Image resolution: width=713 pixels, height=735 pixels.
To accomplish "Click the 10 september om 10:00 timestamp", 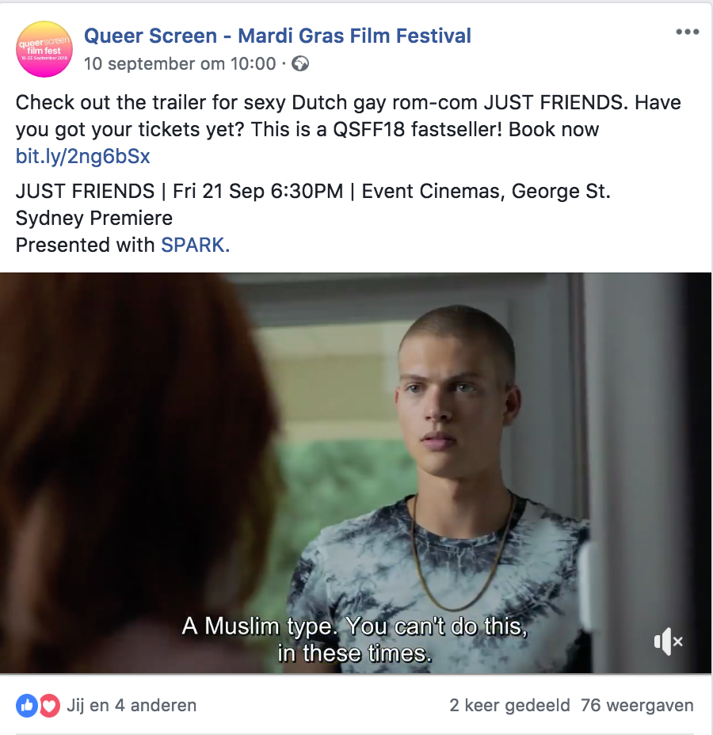I will pos(180,63).
